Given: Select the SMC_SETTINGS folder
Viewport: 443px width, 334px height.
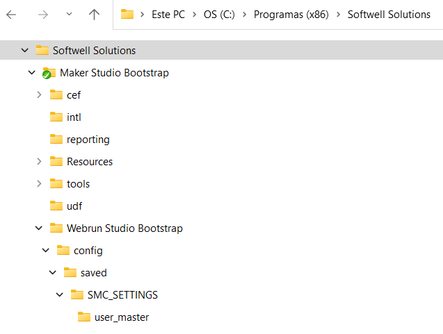Looking at the screenshot, I should tap(122, 294).
